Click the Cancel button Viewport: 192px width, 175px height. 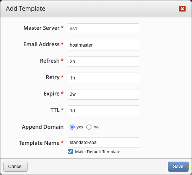[15, 167]
